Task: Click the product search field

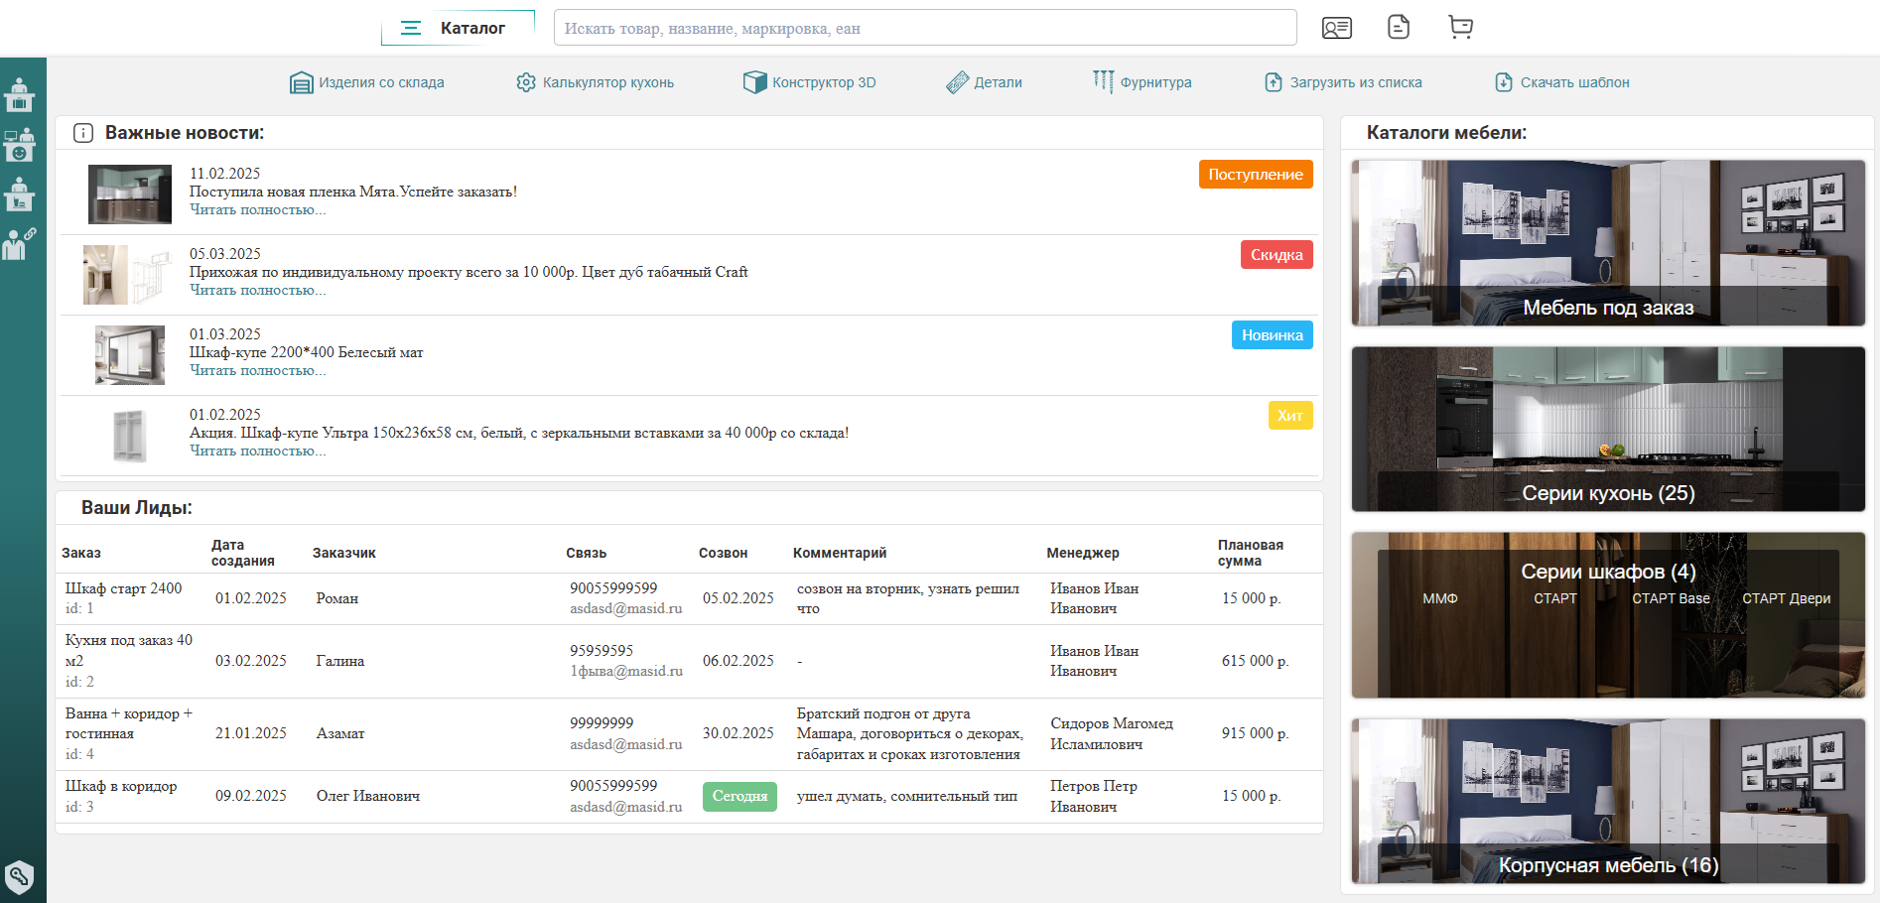Action: point(925,28)
